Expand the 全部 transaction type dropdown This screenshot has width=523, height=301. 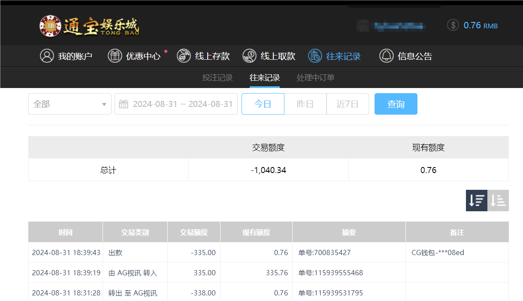click(x=70, y=103)
